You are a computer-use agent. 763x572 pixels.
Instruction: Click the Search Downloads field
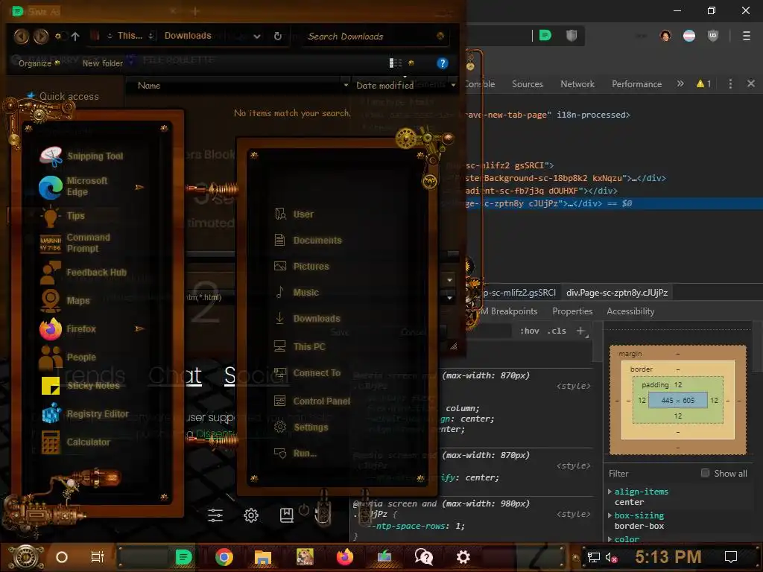coord(375,36)
